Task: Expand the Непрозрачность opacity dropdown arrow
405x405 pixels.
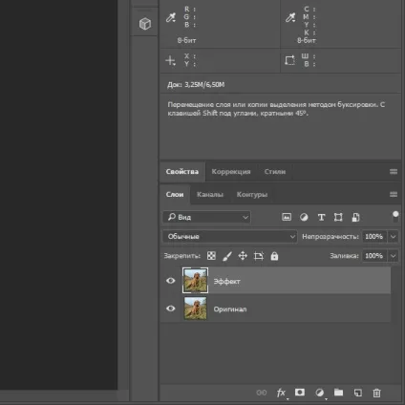Action: pos(394,237)
